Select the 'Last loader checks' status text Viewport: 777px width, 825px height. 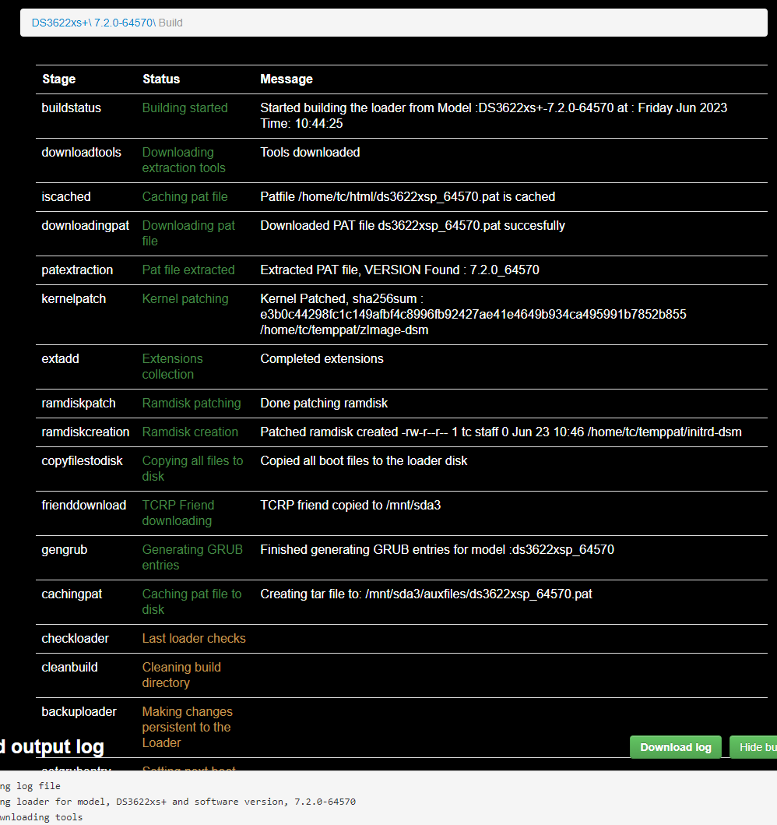click(194, 638)
